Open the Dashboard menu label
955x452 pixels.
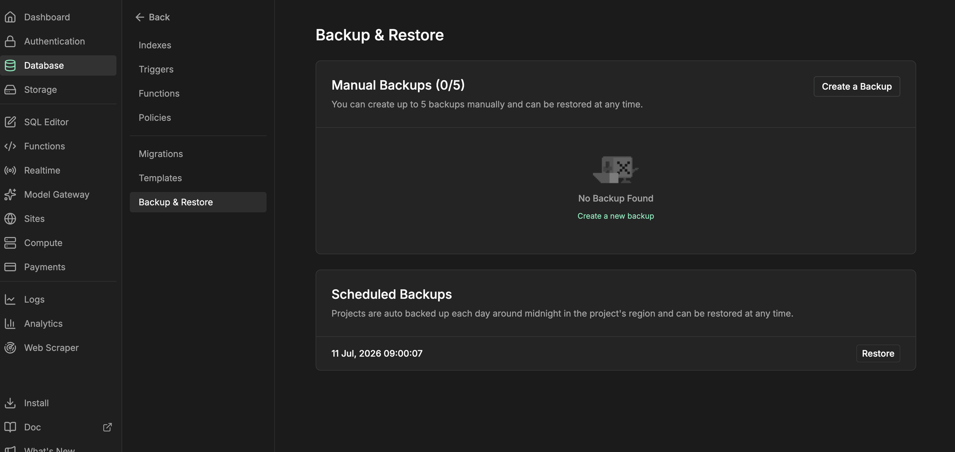47,17
